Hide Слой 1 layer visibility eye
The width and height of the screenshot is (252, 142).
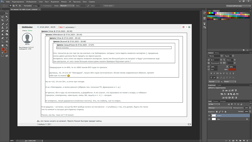coord(209,116)
